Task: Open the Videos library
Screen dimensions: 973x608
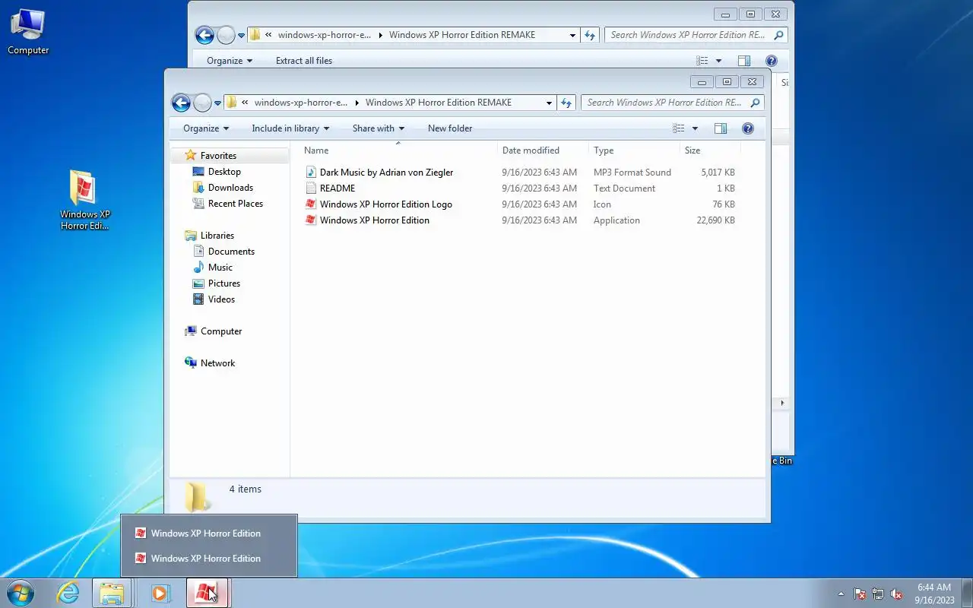Action: pyautogui.click(x=221, y=299)
